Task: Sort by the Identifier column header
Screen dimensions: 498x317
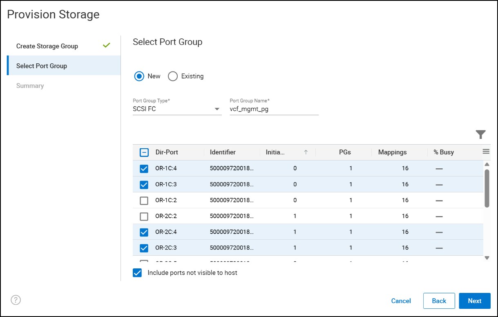Action: pos(223,152)
